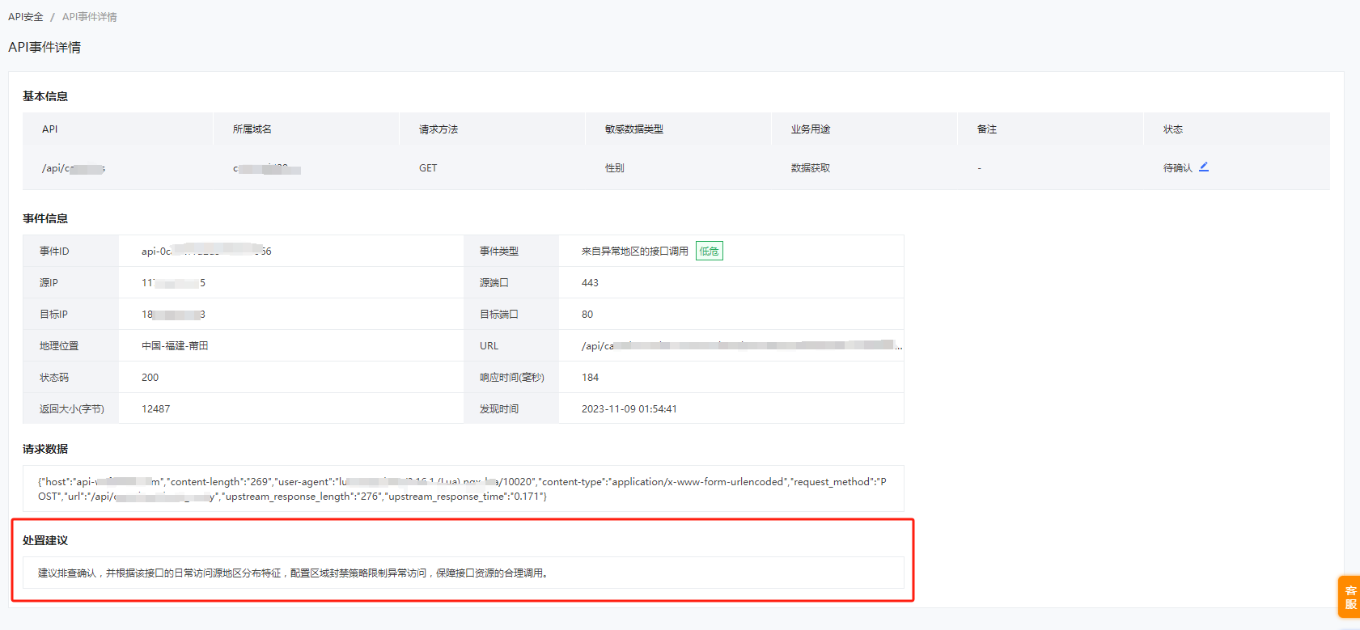Click the green 低危 severity tag

[x=709, y=251]
